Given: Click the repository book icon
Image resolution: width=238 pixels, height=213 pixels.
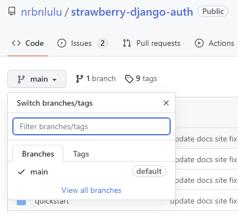Looking at the screenshot, I should coord(12,11).
